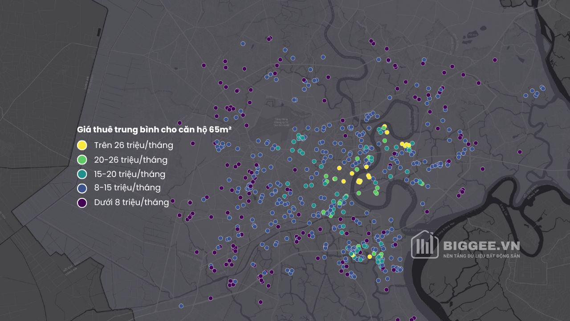Select the blue legend circle for 8-15 triệu
Screen dimensions: 570x321
[82, 188]
